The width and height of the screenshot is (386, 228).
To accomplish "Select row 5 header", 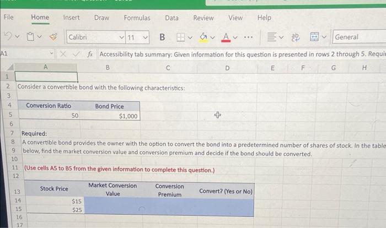I will point(10,115).
